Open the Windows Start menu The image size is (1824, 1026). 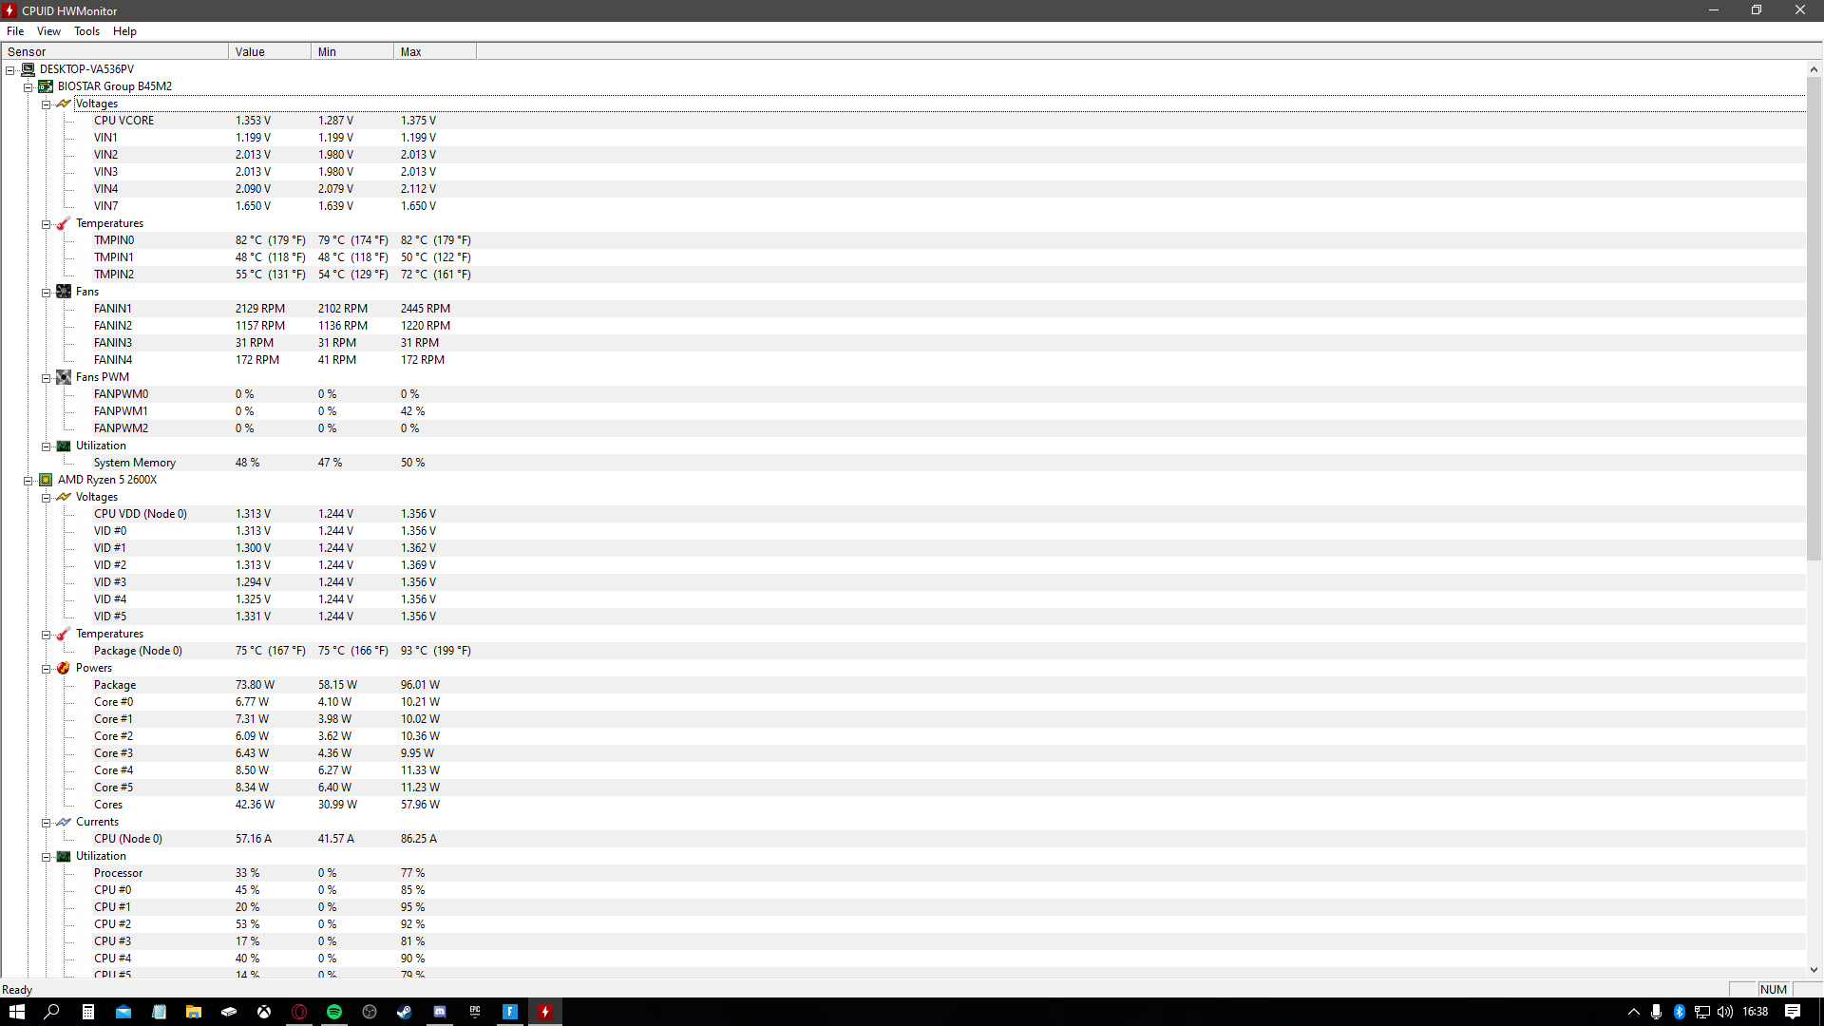click(17, 1012)
